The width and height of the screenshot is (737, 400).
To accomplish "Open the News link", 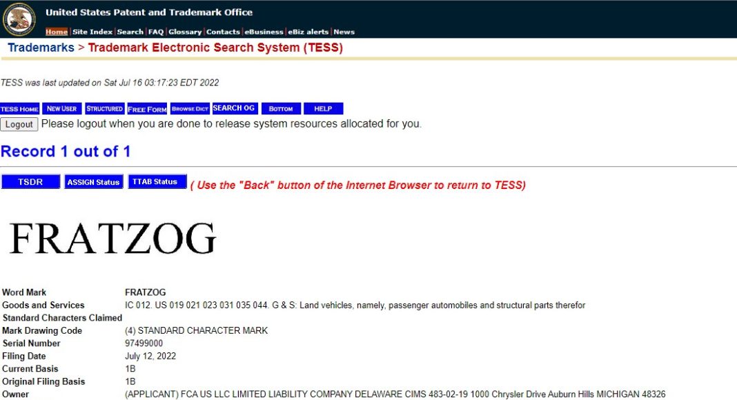I will [344, 32].
